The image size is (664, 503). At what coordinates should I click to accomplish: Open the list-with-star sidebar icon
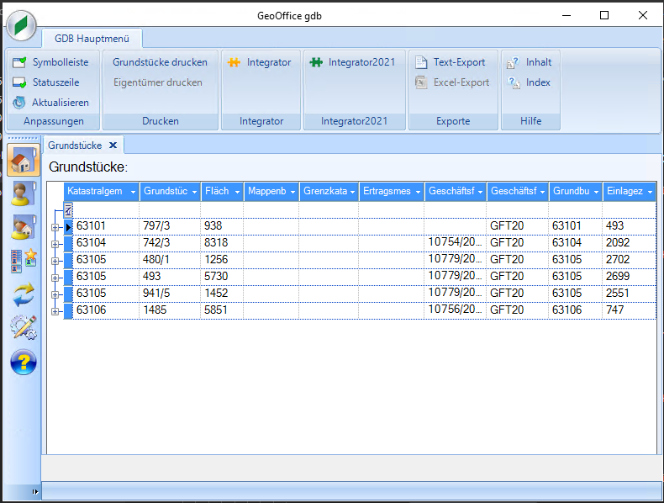click(24, 261)
